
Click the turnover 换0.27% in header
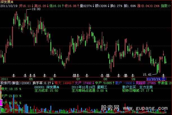[116, 6]
